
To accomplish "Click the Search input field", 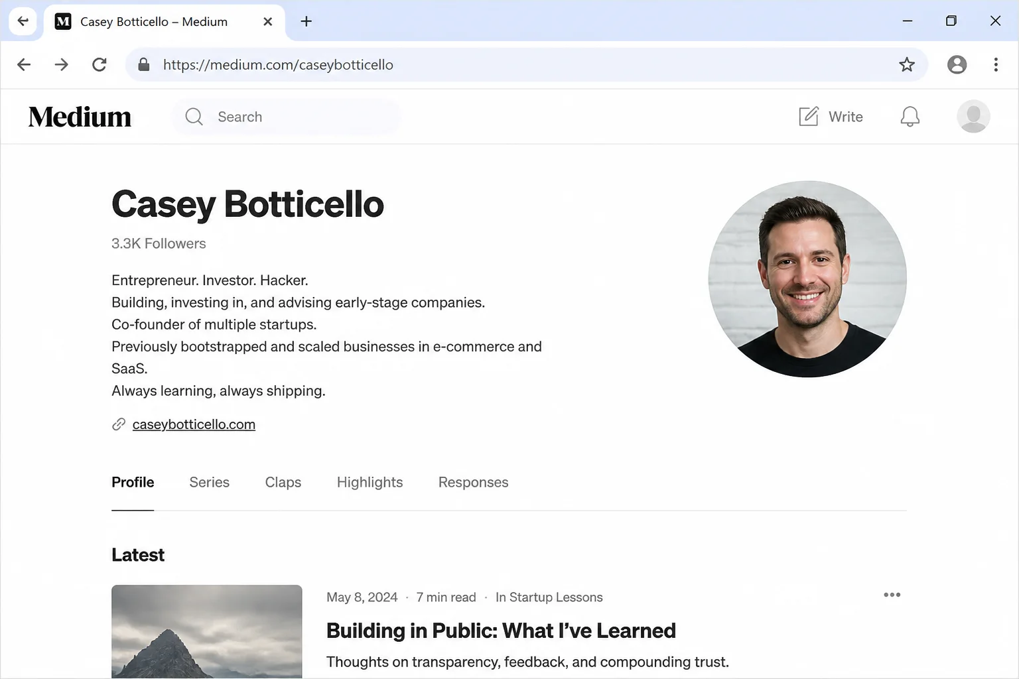I will pyautogui.click(x=287, y=117).
